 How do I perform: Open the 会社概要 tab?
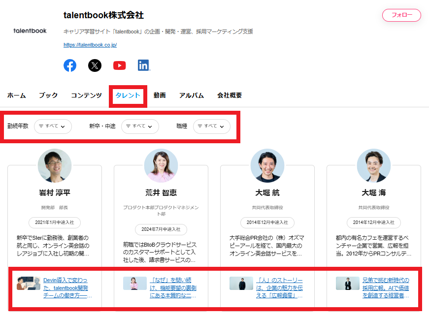click(229, 95)
